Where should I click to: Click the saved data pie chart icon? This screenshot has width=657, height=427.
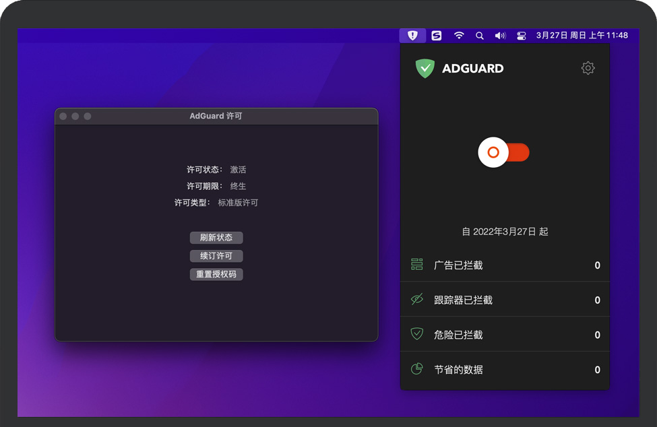(417, 369)
